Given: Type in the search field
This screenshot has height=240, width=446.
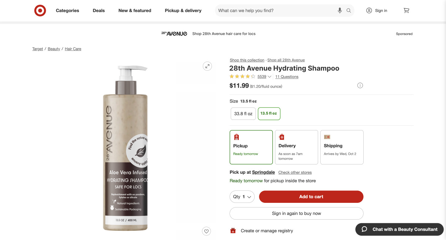Looking at the screenshot, I should [x=276, y=11].
